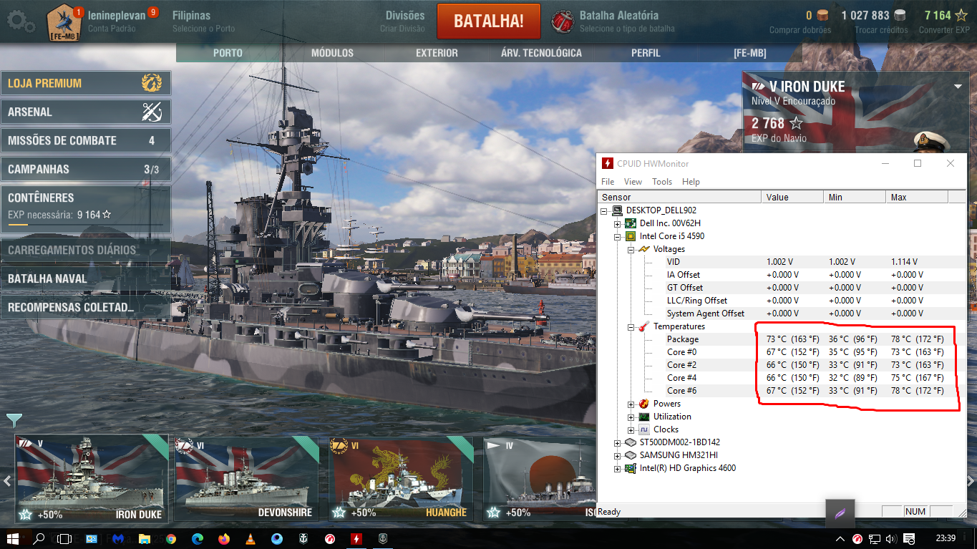Open HWMonitor Tools menu

coord(662,182)
